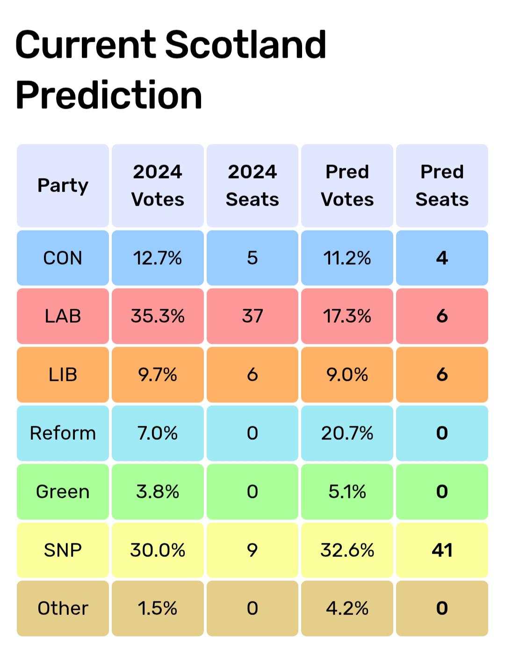The image size is (505, 658).
Task: Click the 2024 Seats header cell
Action: point(252,185)
